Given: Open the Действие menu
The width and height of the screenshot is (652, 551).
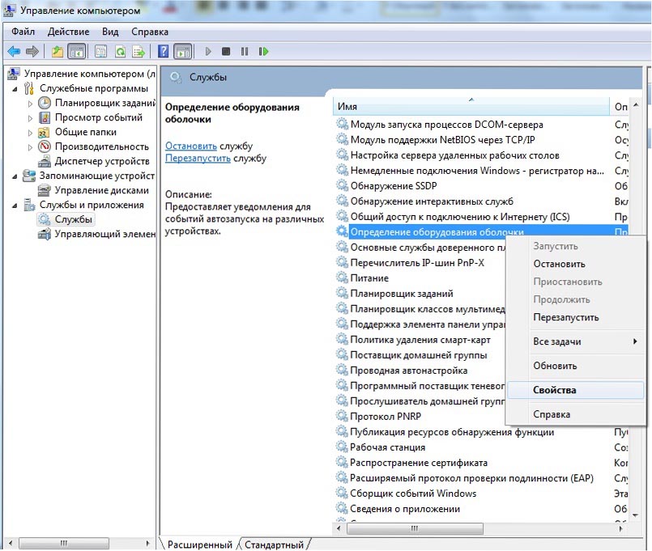Looking at the screenshot, I should tap(68, 32).
